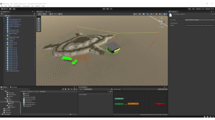
Task: Toggle scene effects (skybox) icon
Action: tap(151, 14)
